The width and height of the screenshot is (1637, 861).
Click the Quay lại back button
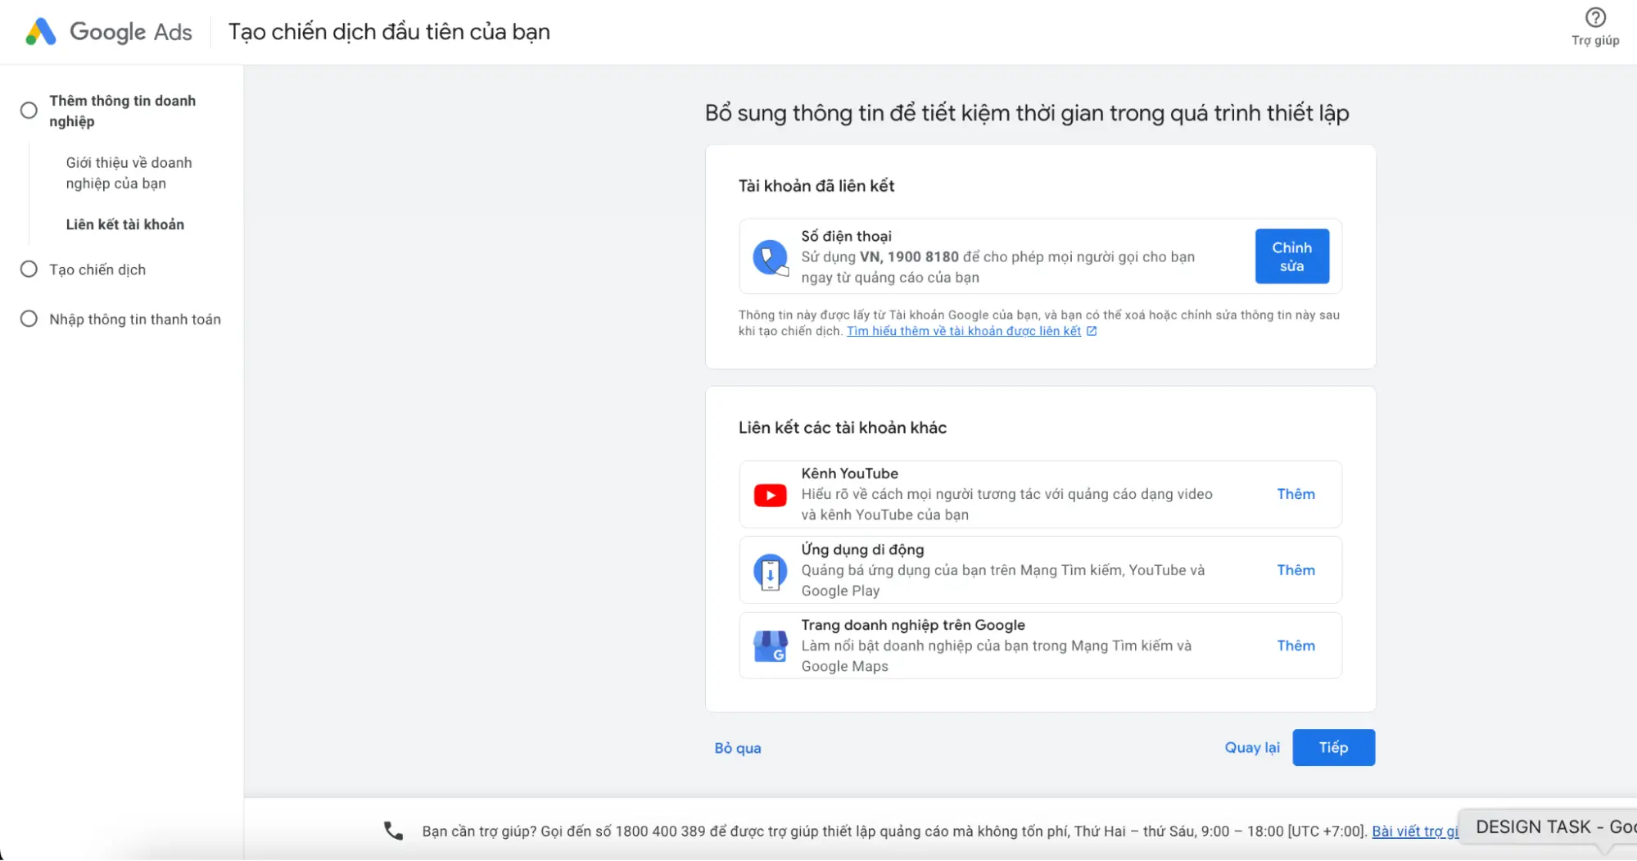[1252, 747]
